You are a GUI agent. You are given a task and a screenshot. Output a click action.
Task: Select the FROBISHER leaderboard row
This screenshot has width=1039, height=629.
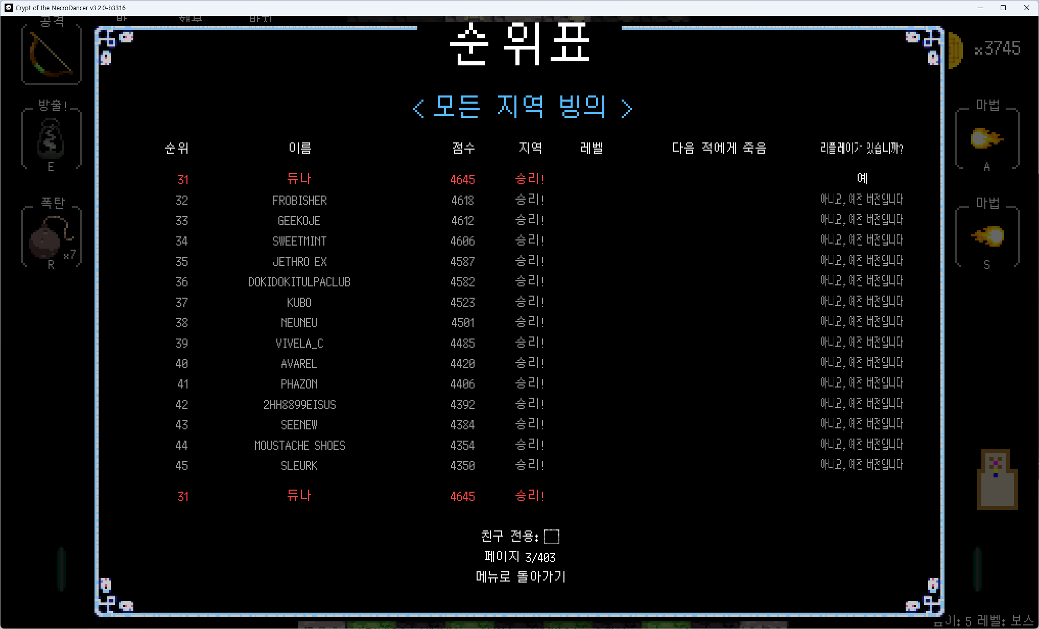click(x=299, y=200)
